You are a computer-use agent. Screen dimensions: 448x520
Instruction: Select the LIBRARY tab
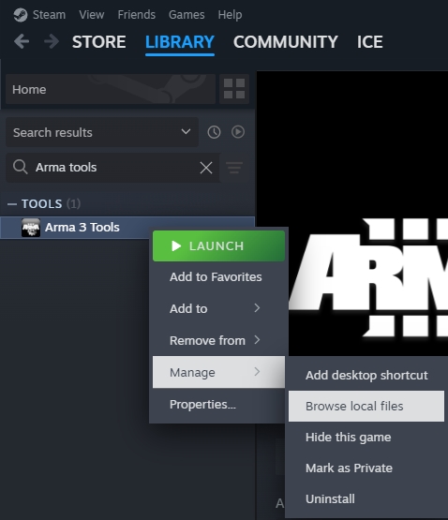pos(180,42)
